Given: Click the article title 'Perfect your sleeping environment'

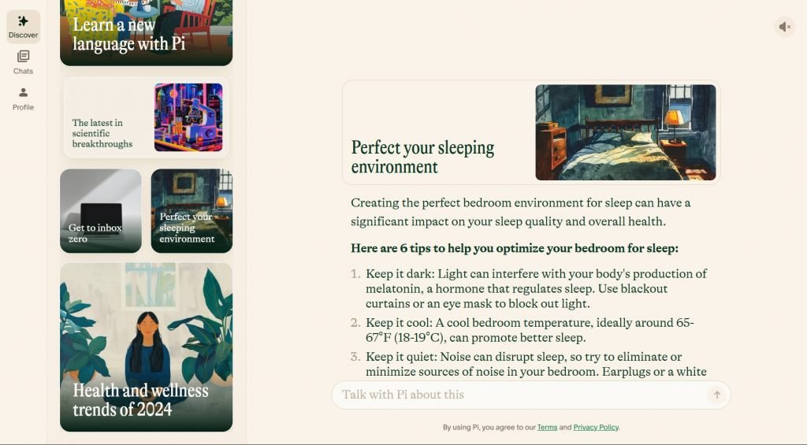Looking at the screenshot, I should coord(422,157).
